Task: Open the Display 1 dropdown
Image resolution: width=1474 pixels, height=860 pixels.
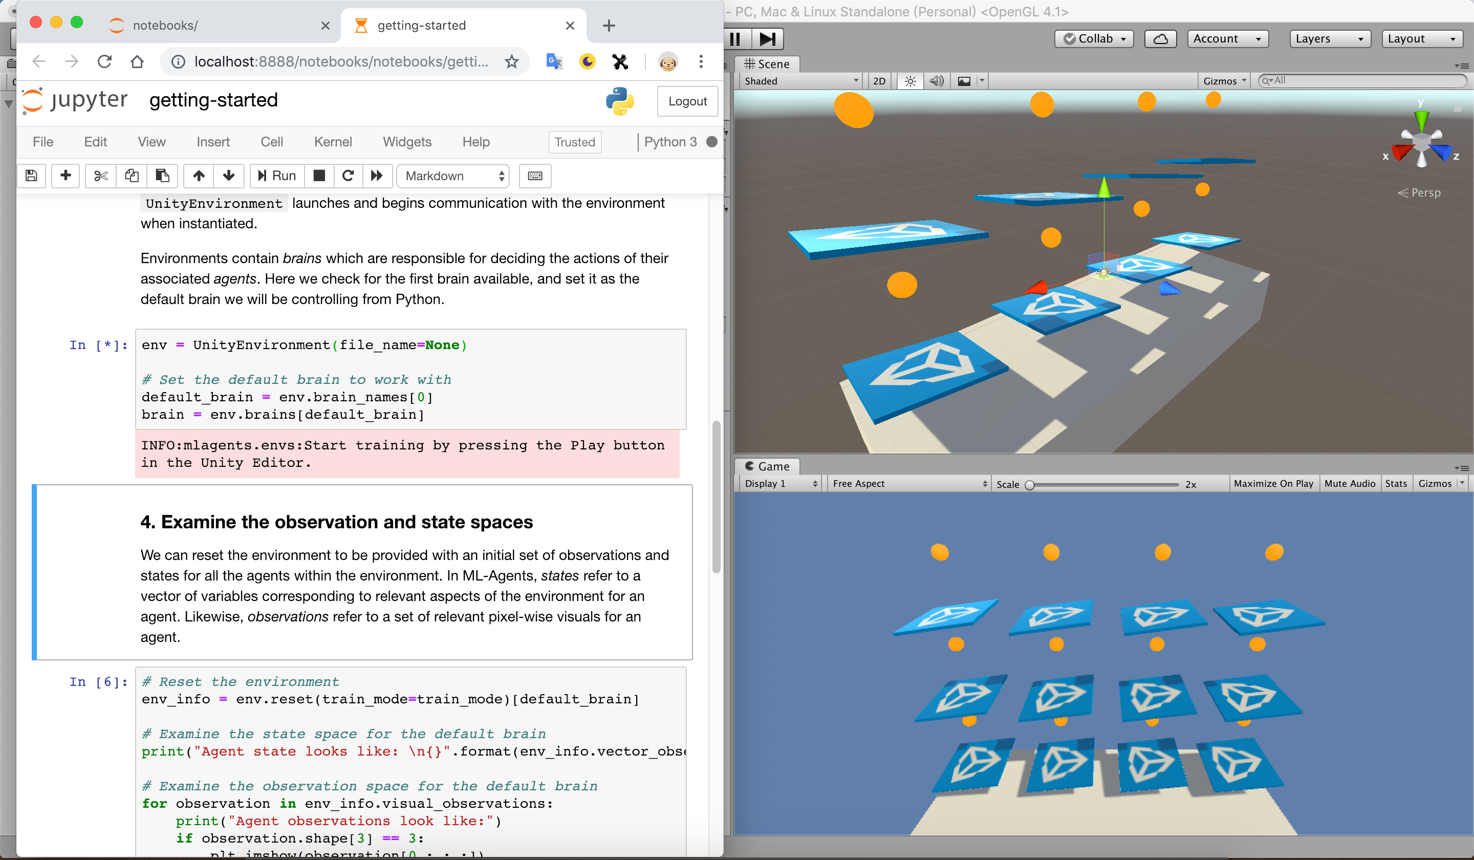Action: tap(781, 483)
